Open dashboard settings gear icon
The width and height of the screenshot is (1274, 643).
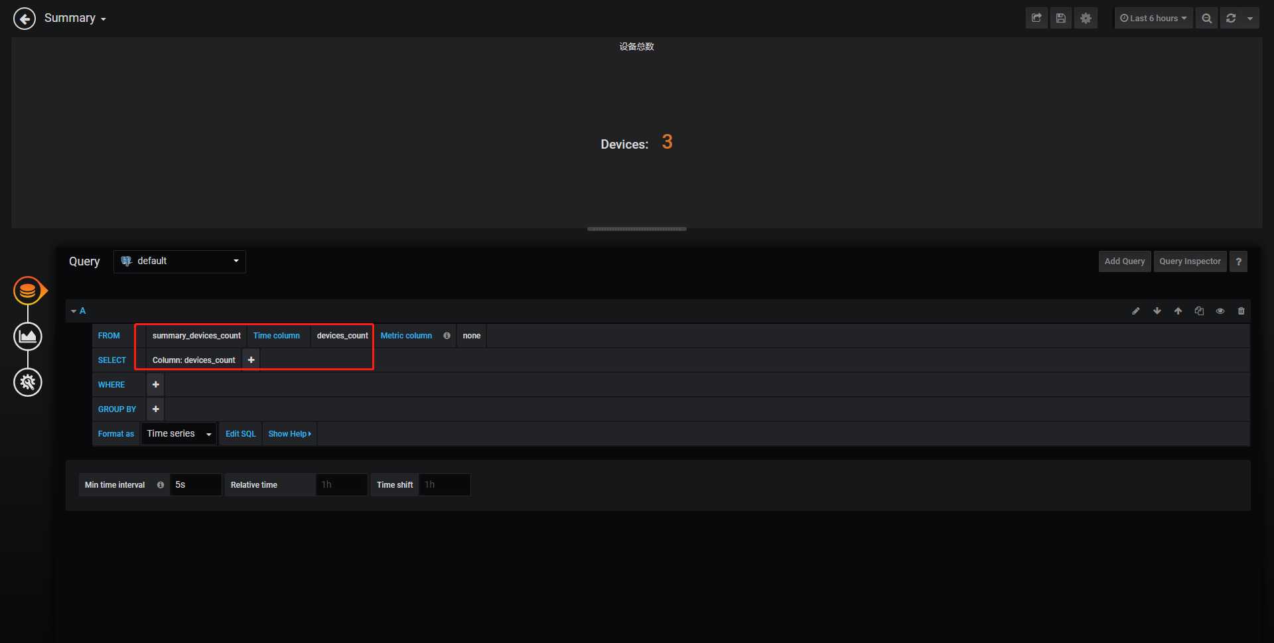click(1086, 19)
